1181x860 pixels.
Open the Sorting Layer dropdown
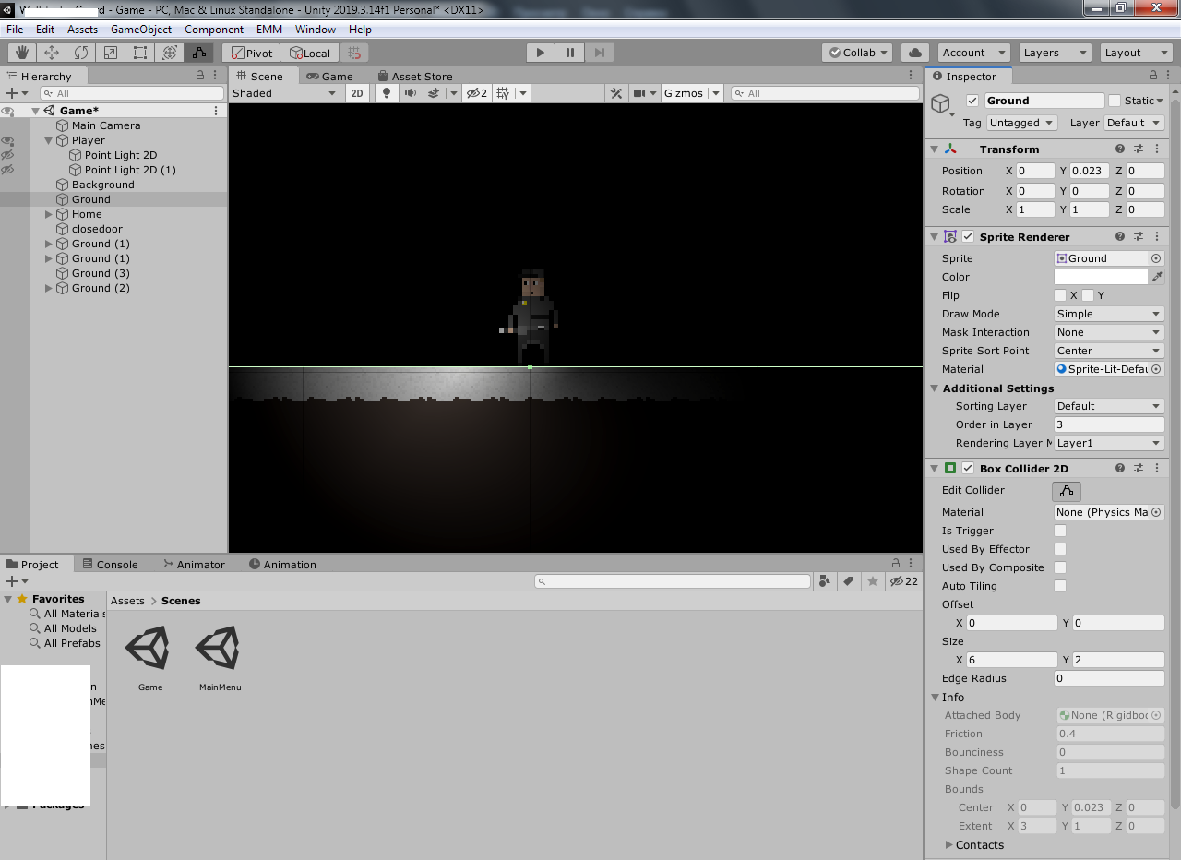pos(1109,406)
